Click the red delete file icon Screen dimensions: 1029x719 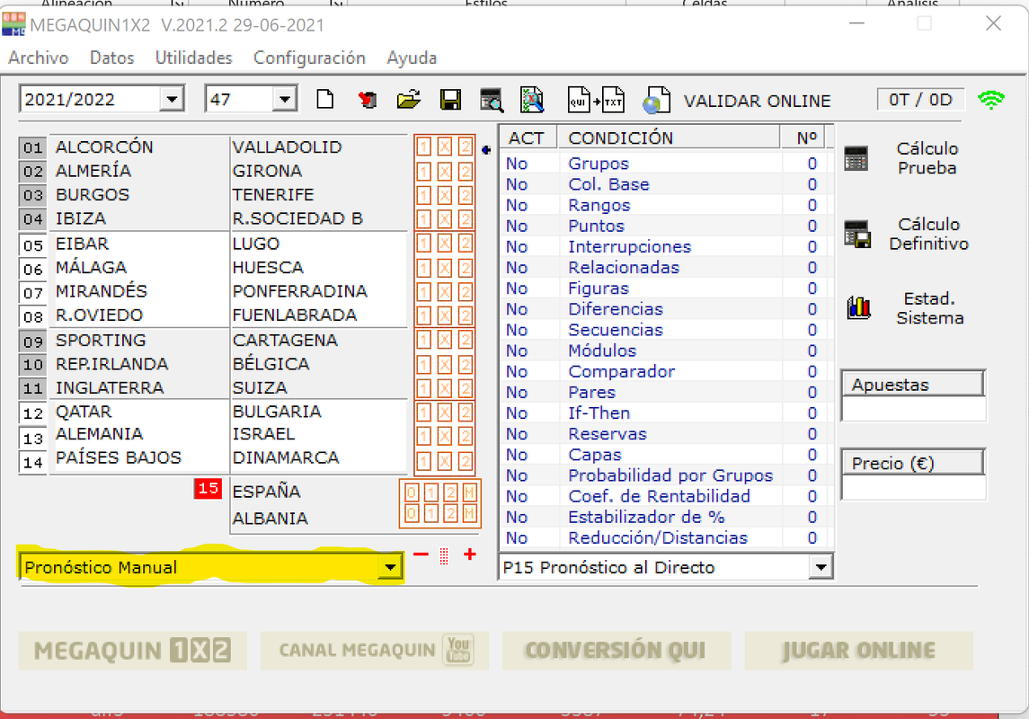point(368,101)
